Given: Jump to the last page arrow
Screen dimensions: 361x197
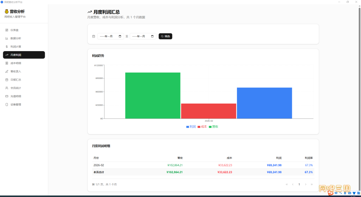Looking at the screenshot, I should click(x=312, y=184).
